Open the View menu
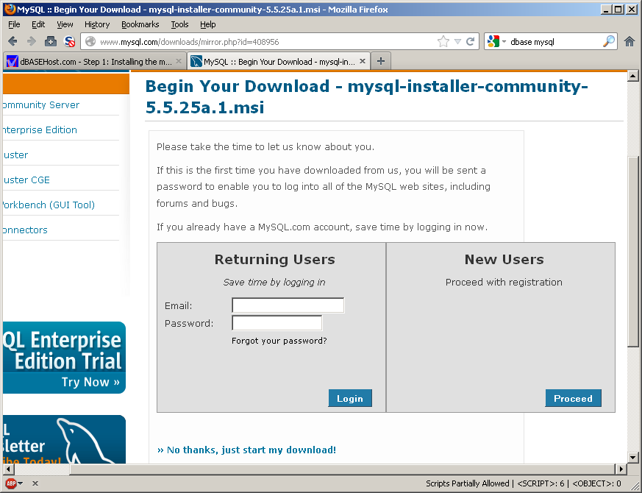 [65, 24]
